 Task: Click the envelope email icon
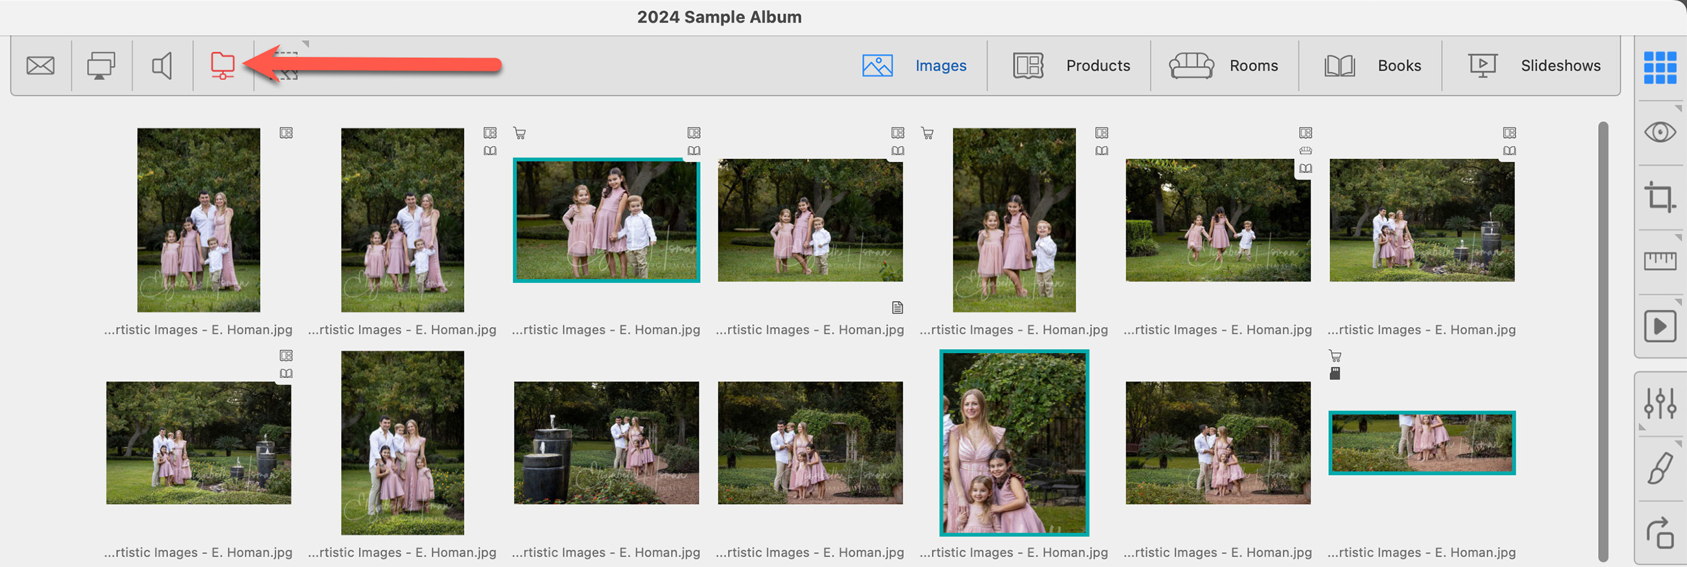41,66
